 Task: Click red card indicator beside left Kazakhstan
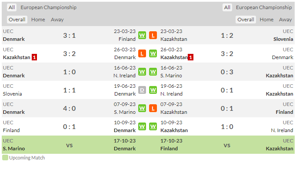coord(34,57)
